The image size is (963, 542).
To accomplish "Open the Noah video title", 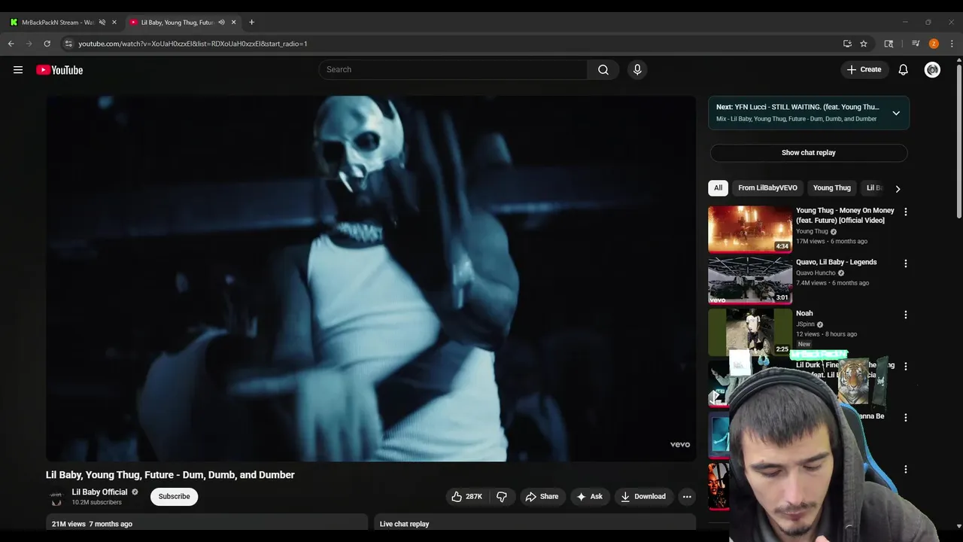I will point(804,313).
